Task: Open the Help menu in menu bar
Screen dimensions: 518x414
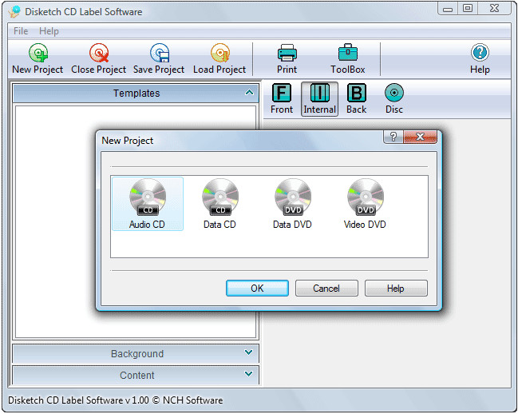Action: pyautogui.click(x=49, y=31)
